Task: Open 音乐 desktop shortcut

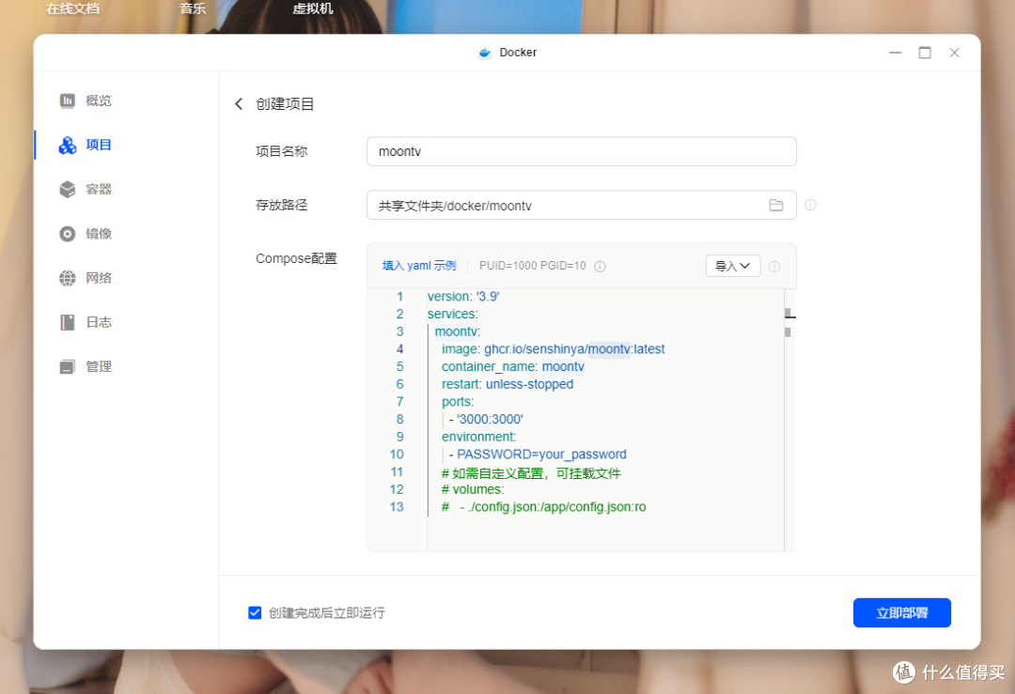Action: pos(193,8)
